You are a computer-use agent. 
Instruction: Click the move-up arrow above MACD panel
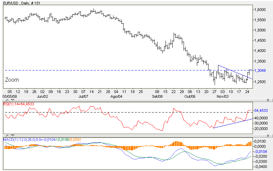(8, 135)
